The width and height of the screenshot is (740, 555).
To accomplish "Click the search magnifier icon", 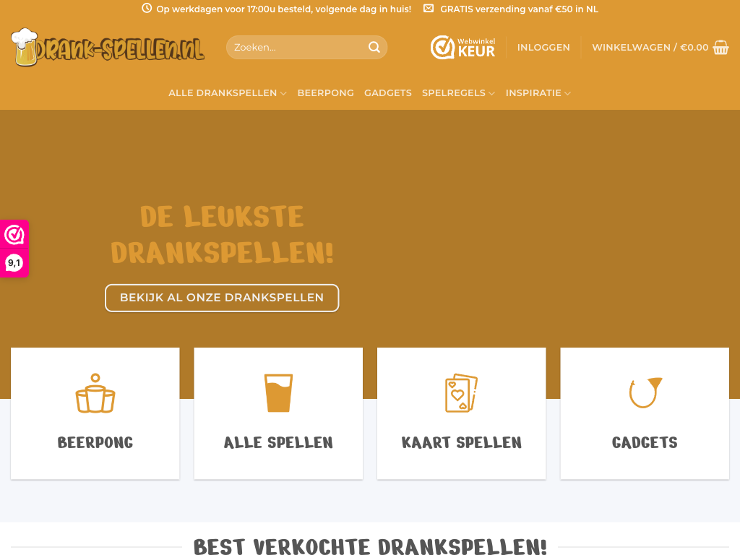I will pos(374,47).
